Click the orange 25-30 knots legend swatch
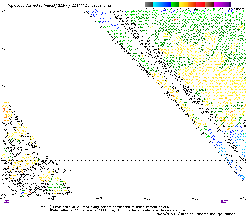Screen dimensions: 246x216 [192, 4]
